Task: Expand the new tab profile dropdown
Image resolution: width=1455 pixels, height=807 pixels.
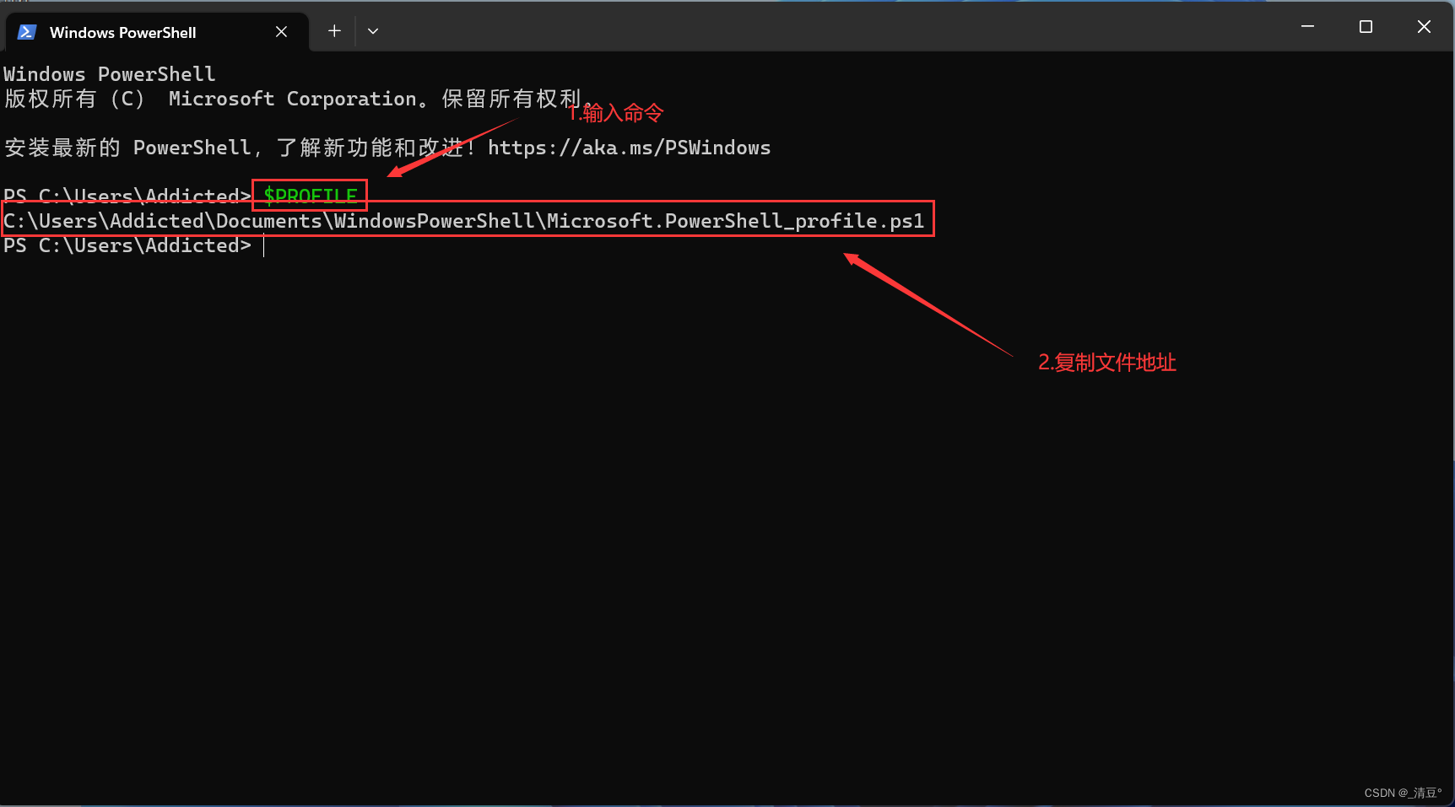Action: [372, 31]
